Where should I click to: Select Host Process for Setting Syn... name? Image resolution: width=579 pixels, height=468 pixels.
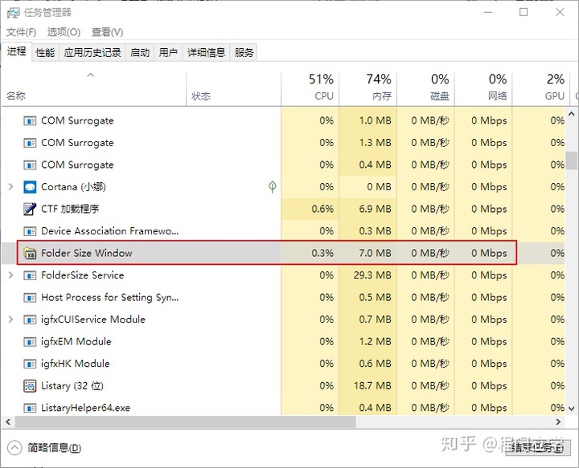(109, 297)
